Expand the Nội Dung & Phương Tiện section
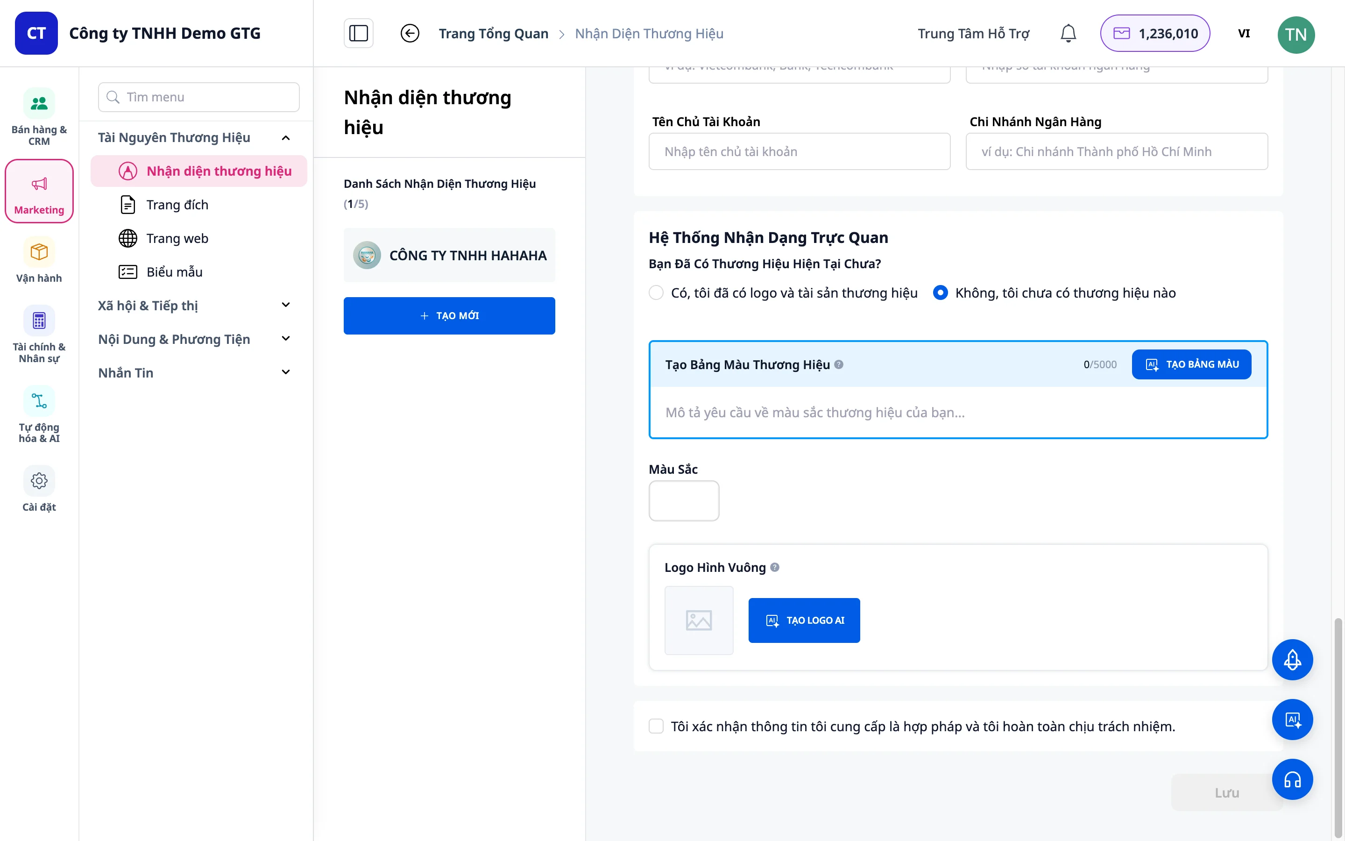This screenshot has height=841, width=1345. point(286,339)
